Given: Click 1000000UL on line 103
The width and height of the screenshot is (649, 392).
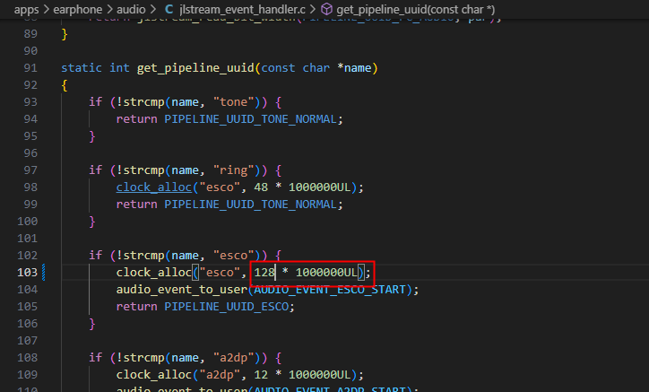Looking at the screenshot, I should pyautogui.click(x=326, y=272).
